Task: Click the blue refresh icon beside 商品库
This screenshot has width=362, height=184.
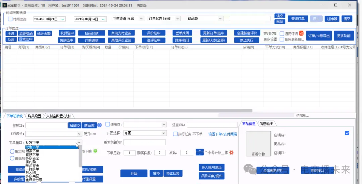Action: click(x=99, y=125)
